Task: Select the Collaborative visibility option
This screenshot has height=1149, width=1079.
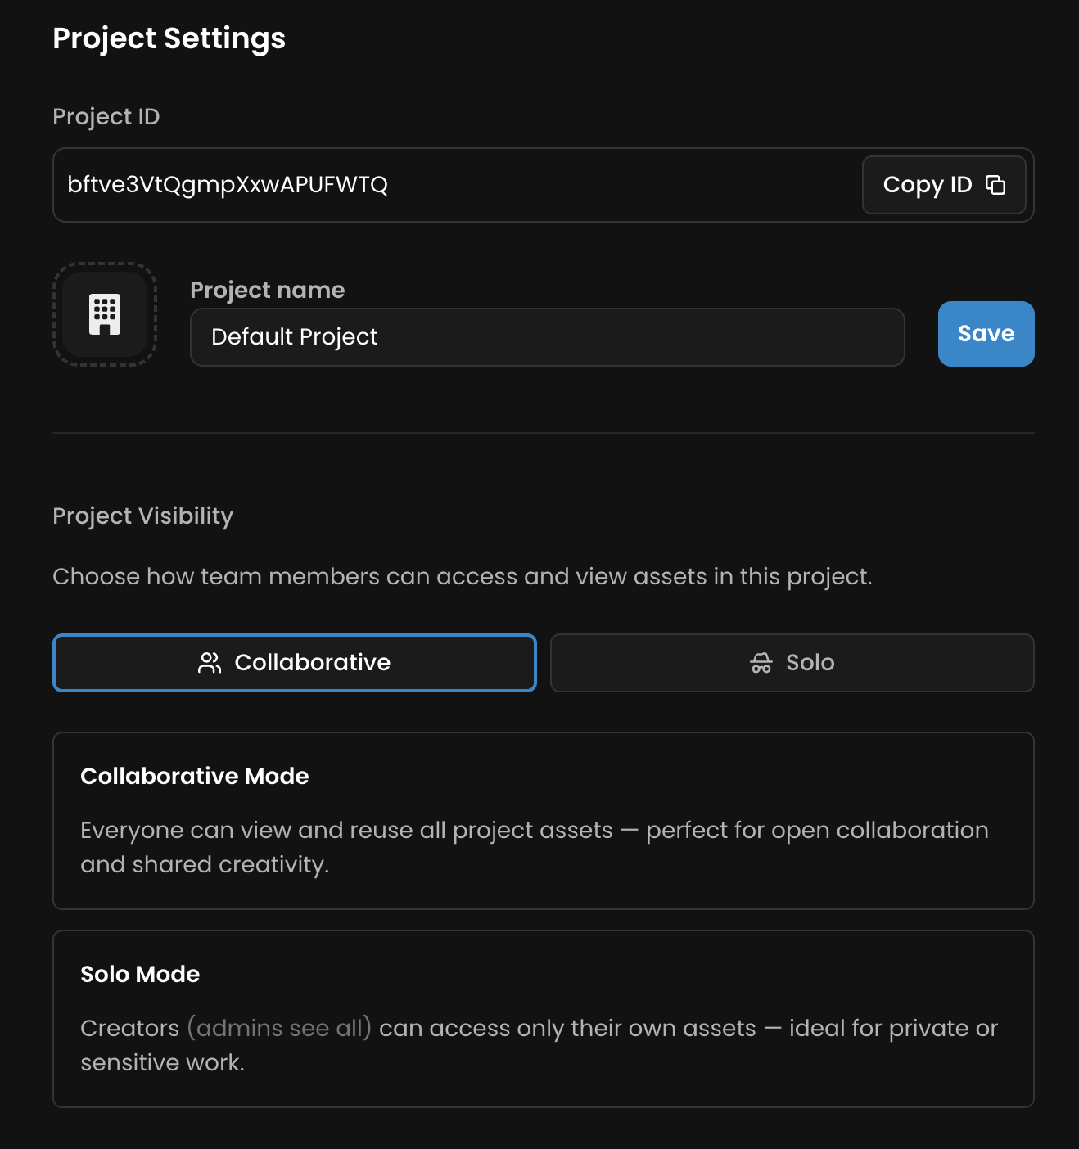Action: tap(295, 663)
